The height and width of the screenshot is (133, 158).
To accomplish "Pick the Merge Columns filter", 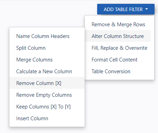I will (47, 60).
